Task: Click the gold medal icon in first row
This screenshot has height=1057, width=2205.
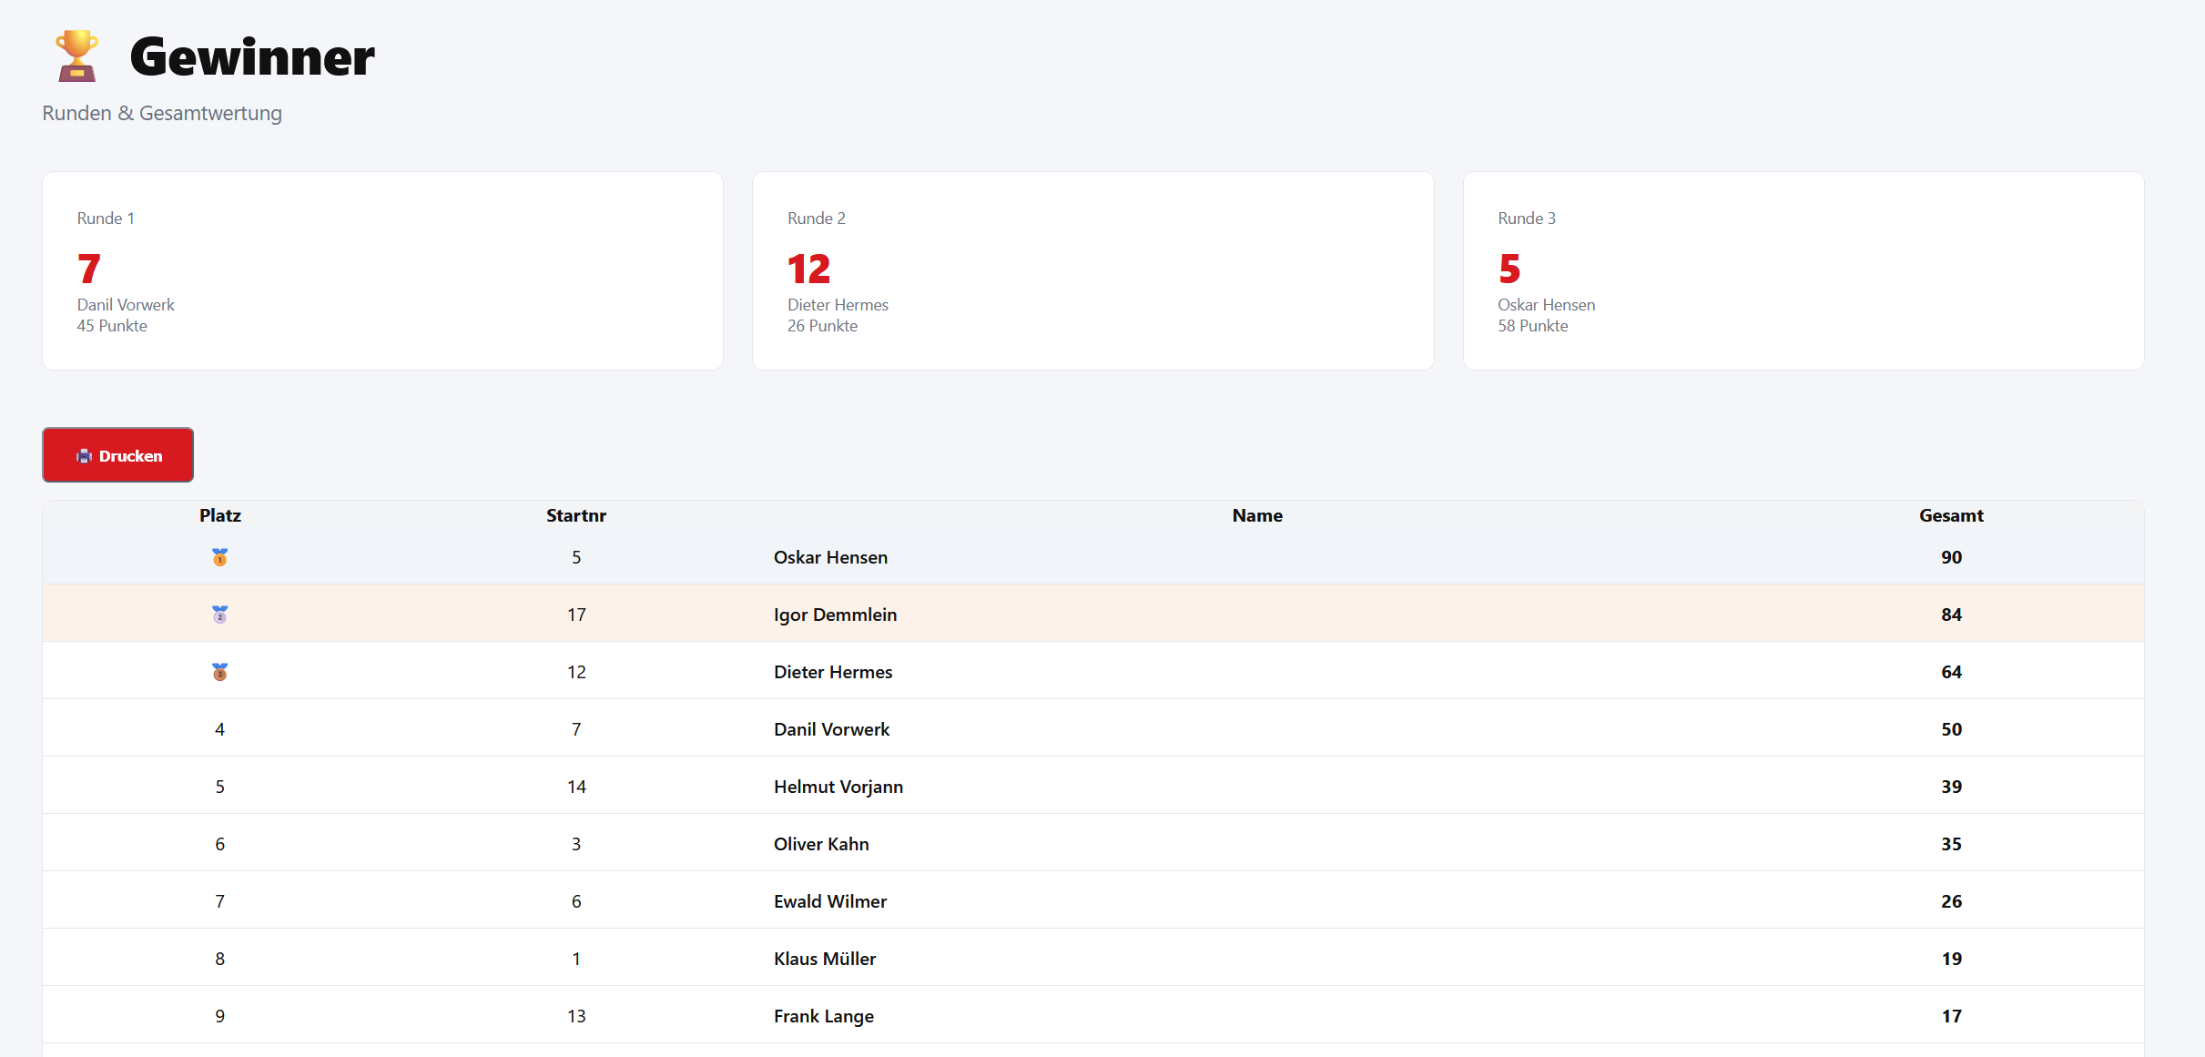Action: point(219,557)
